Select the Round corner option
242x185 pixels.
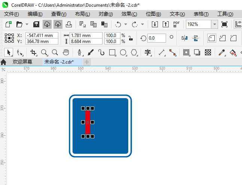[212, 38]
